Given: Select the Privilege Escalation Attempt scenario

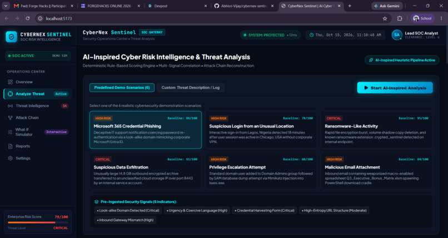Looking at the screenshot, I should pos(261,171).
